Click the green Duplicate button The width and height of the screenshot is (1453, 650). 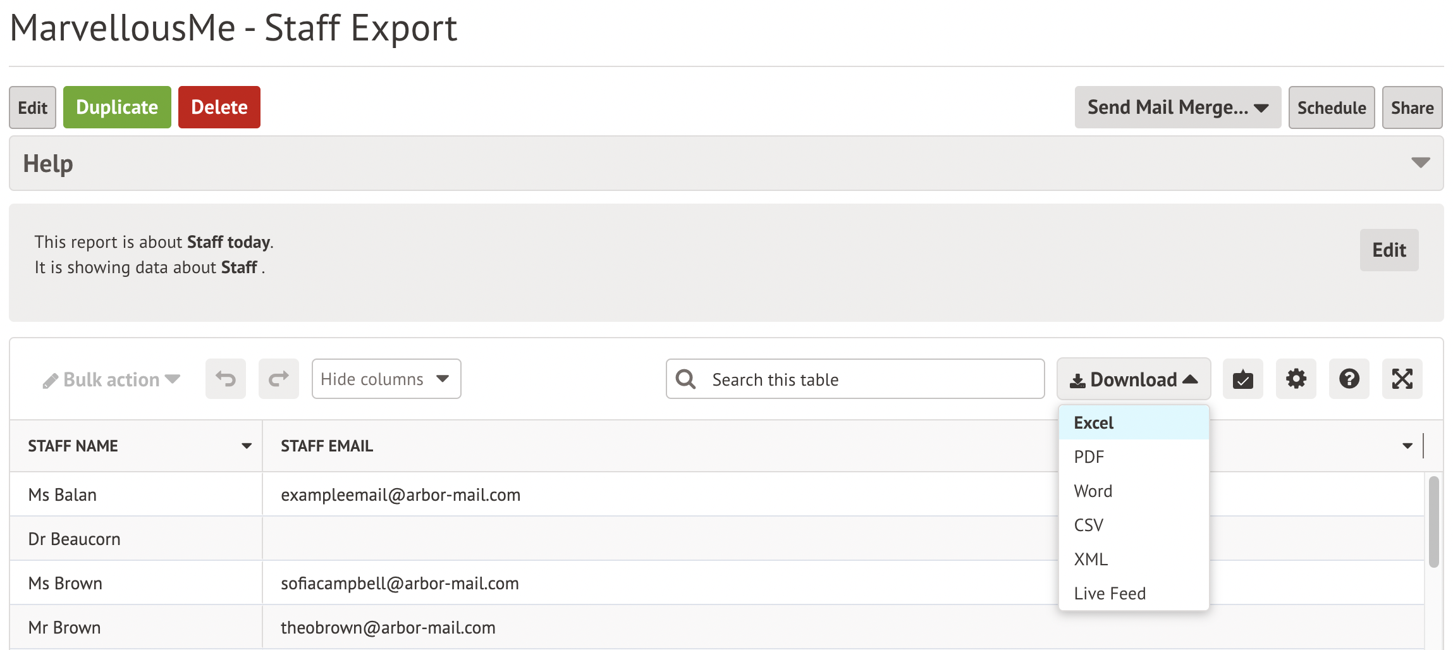point(117,107)
